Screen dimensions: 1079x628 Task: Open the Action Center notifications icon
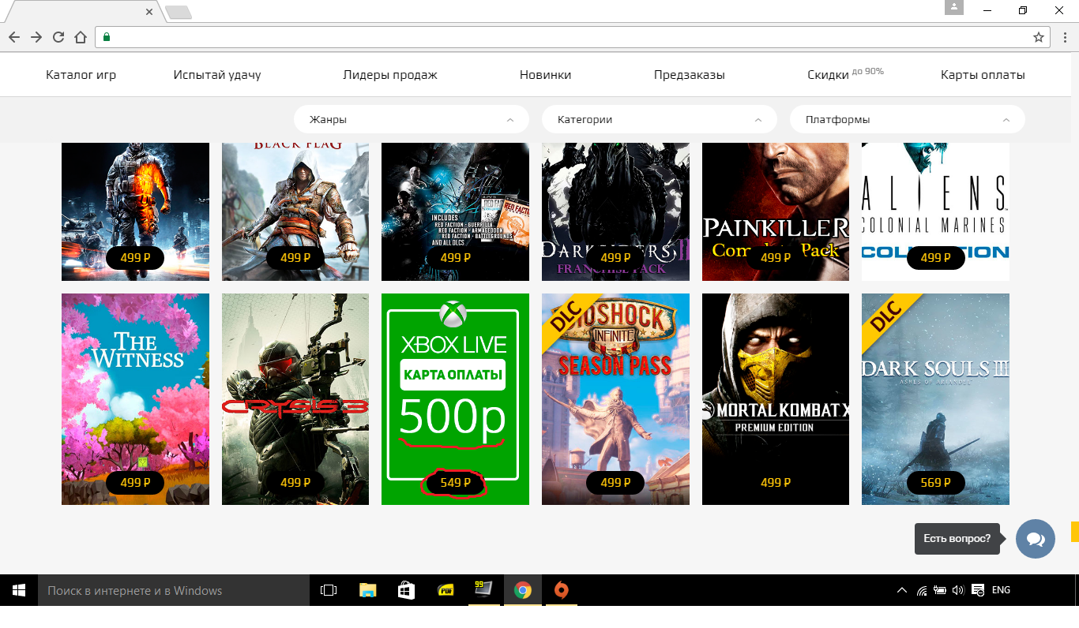tap(978, 590)
